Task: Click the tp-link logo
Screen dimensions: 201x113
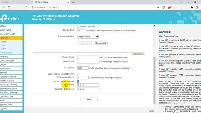Action: (10, 18)
